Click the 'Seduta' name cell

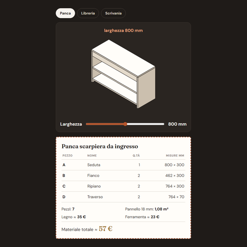point(94,165)
